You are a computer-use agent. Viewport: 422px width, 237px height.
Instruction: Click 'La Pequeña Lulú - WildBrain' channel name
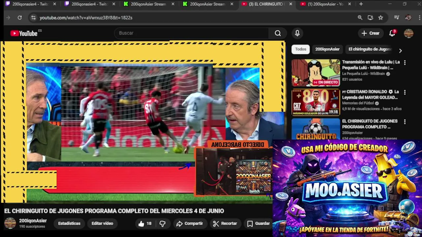(x=363, y=74)
